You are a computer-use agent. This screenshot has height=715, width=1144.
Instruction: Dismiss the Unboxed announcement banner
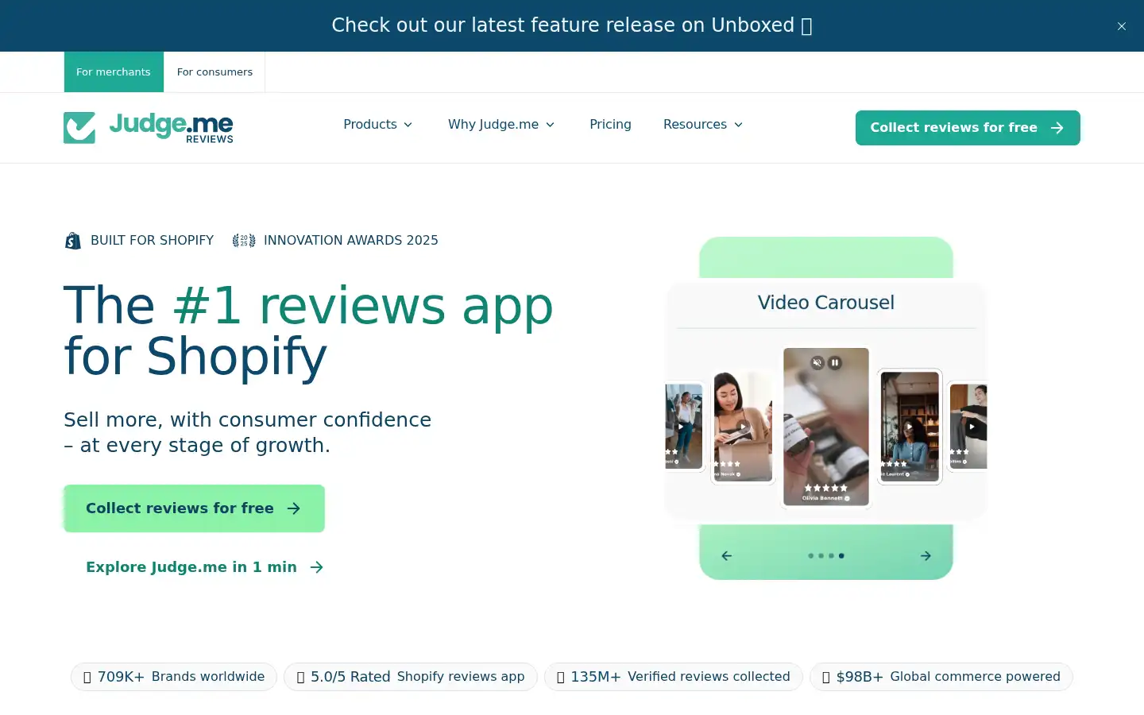[x=1121, y=26]
